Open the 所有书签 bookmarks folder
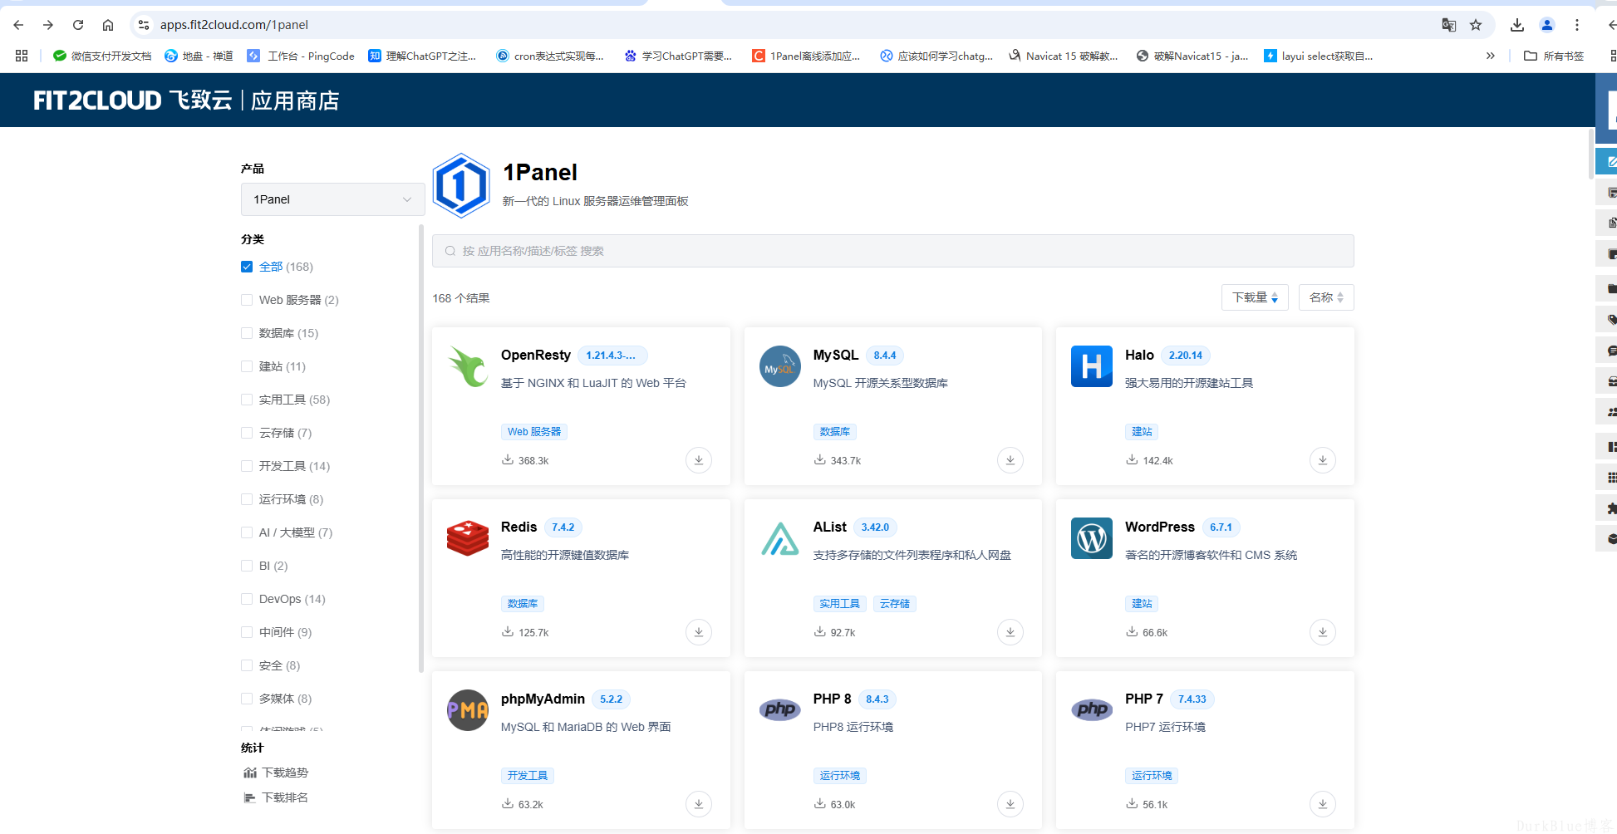This screenshot has width=1617, height=834. (x=1554, y=56)
